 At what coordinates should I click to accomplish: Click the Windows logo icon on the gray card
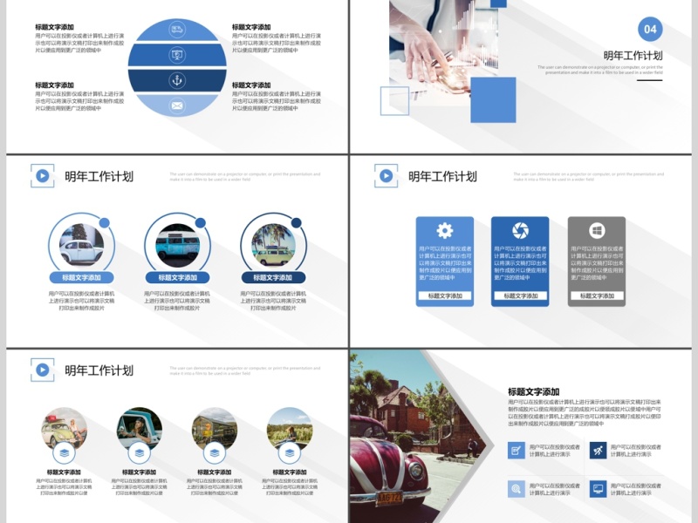(597, 231)
